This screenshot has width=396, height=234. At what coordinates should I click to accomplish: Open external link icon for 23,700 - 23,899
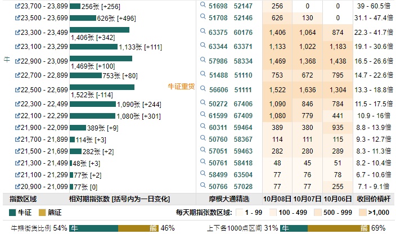click(x=17, y=6)
